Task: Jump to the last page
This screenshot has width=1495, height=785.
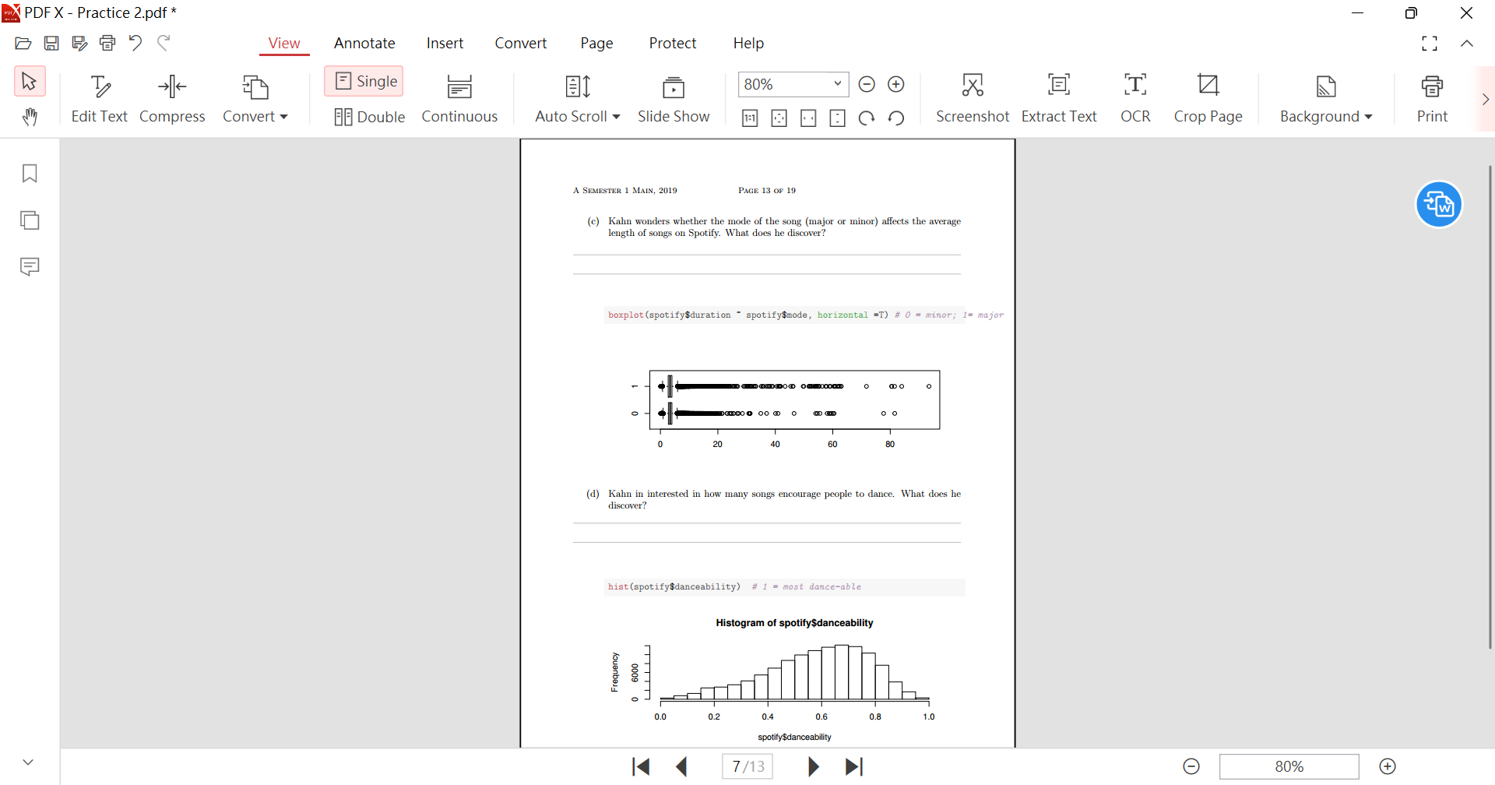Action: tap(853, 767)
